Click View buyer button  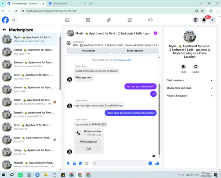(88, 51)
